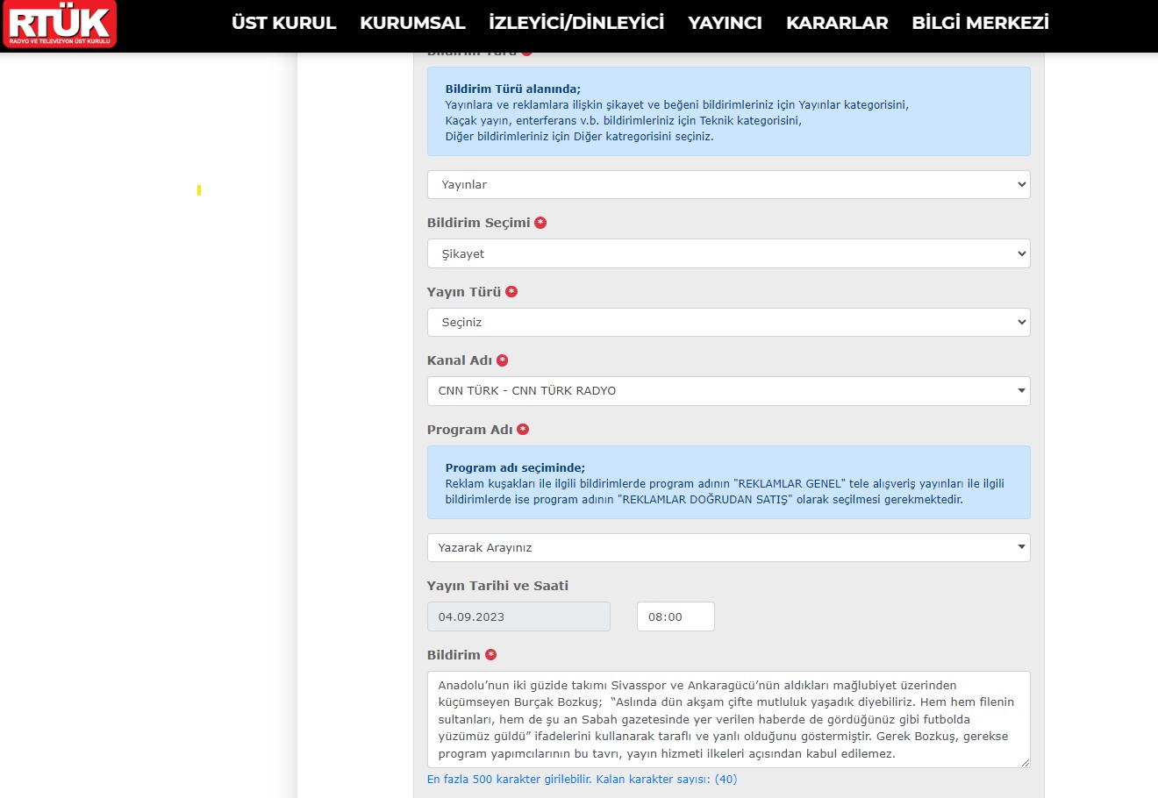Click the red required icon beside Kanal Adı
Viewport: 1158px width, 798px height.
pyautogui.click(x=503, y=360)
